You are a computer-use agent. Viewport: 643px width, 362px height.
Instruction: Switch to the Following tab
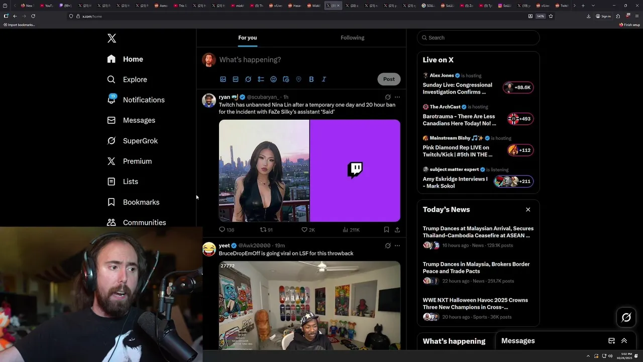(x=353, y=38)
